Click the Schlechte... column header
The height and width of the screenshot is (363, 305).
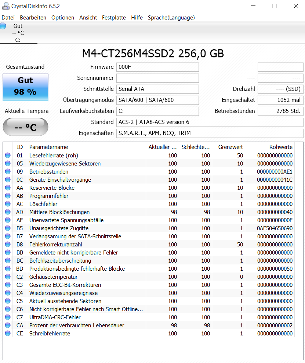point(196,147)
